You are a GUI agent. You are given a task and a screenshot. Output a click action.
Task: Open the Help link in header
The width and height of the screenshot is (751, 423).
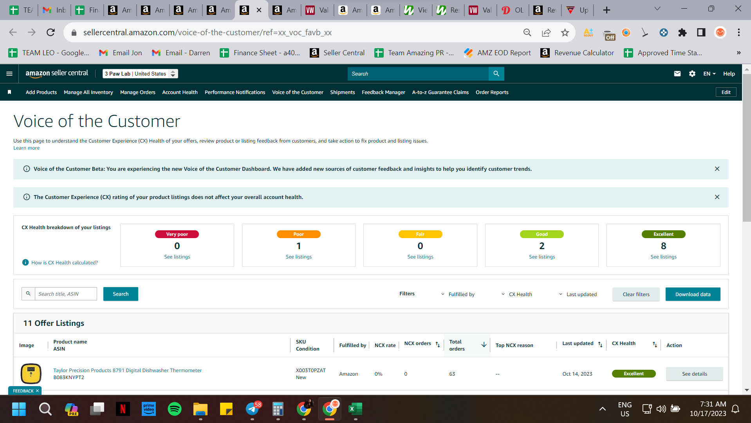click(729, 74)
